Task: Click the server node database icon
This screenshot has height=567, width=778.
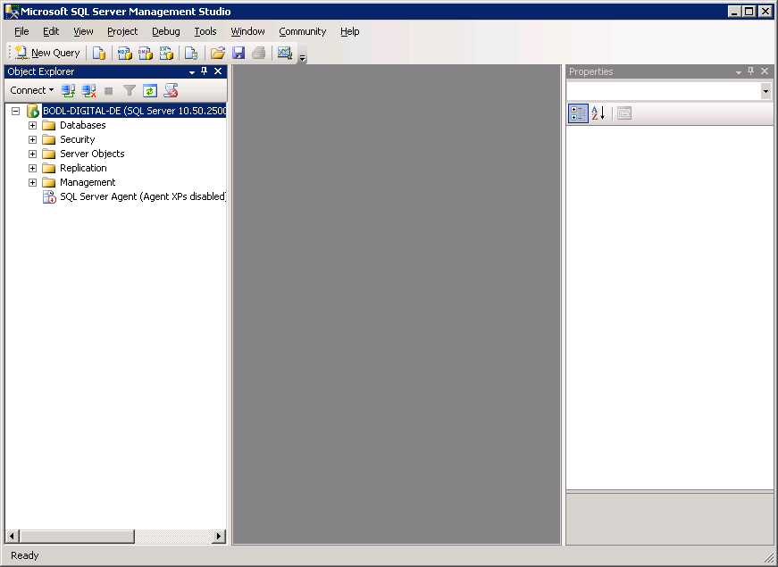Action: 33,111
